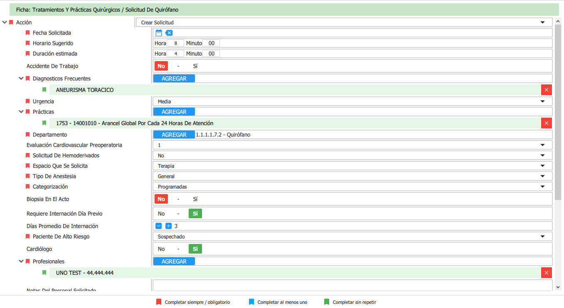Open the calendar picker for Fecha Solicitada
Screen dimensions: 564x308
(x=158, y=33)
